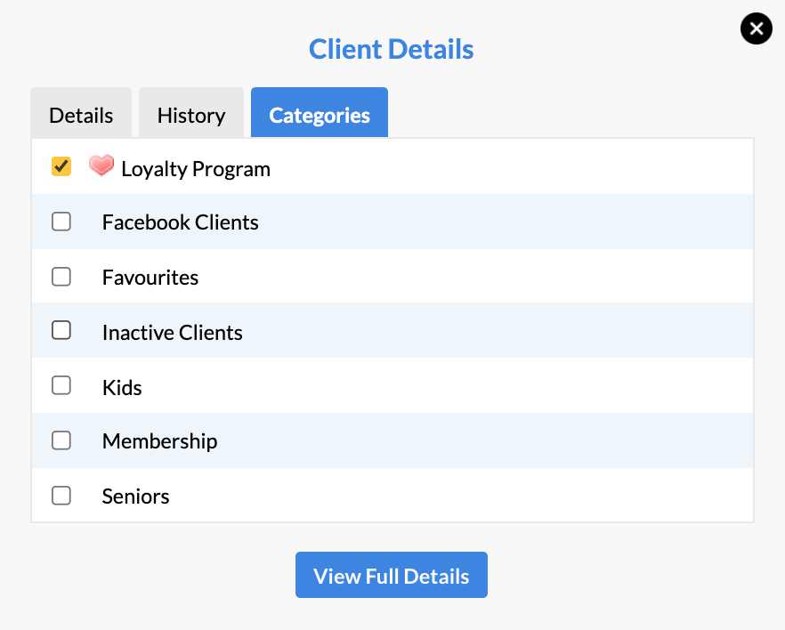Enable the Facebook Clients checkbox
This screenshot has height=630, width=785.
61,222
